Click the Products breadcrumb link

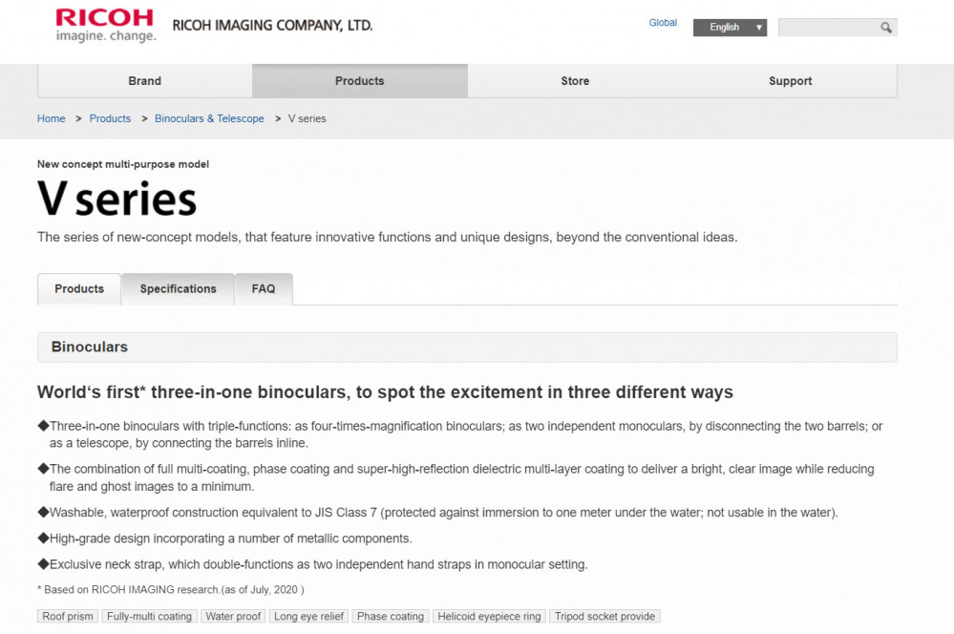tap(110, 118)
